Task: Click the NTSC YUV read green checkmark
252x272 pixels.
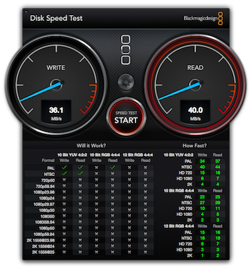Action: click(80, 174)
